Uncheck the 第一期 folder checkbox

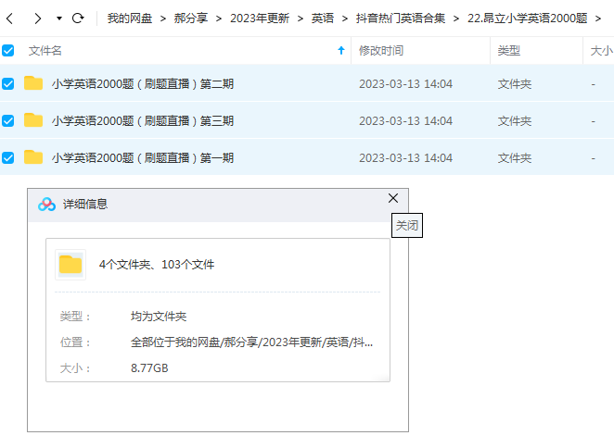[8, 157]
